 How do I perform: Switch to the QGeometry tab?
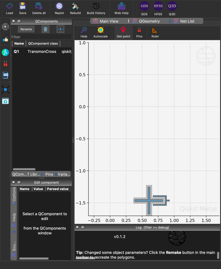point(149,21)
